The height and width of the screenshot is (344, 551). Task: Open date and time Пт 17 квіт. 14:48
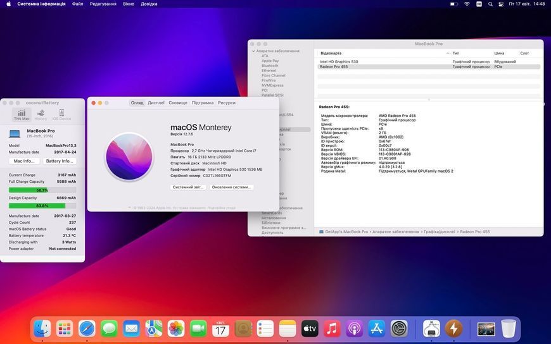click(x=527, y=4)
